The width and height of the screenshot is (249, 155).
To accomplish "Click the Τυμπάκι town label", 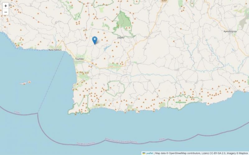I will coord(79,59).
